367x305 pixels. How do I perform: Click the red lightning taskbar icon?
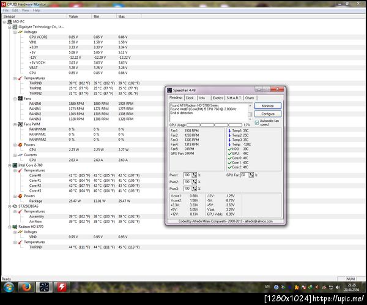[x=62, y=287]
